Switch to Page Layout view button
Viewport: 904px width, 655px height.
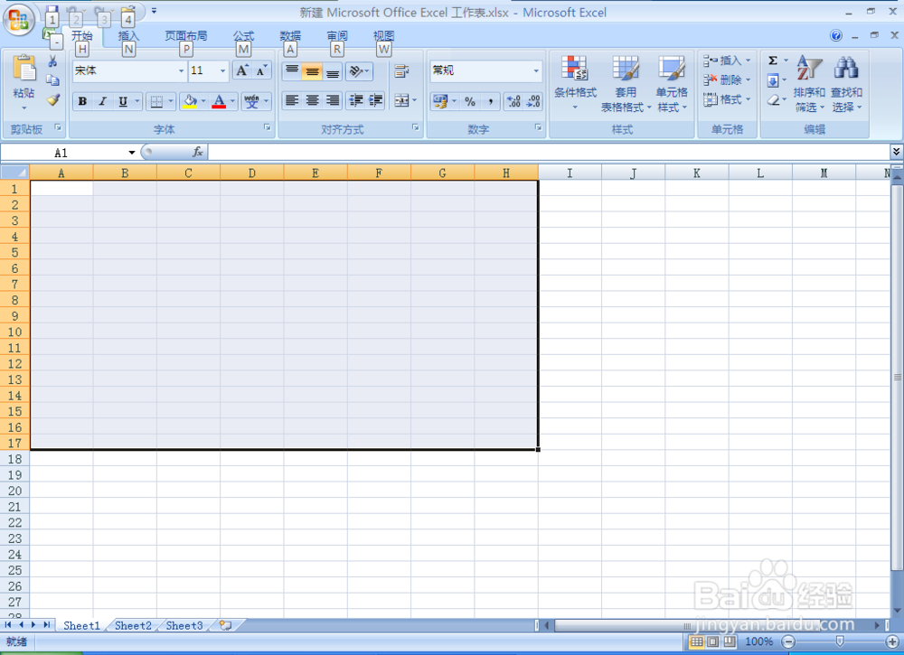(x=713, y=641)
